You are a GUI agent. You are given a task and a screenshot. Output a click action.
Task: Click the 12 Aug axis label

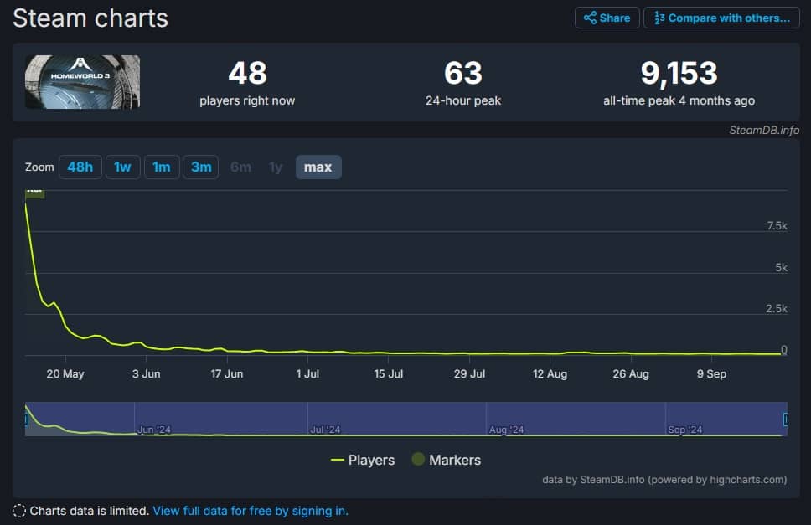550,373
